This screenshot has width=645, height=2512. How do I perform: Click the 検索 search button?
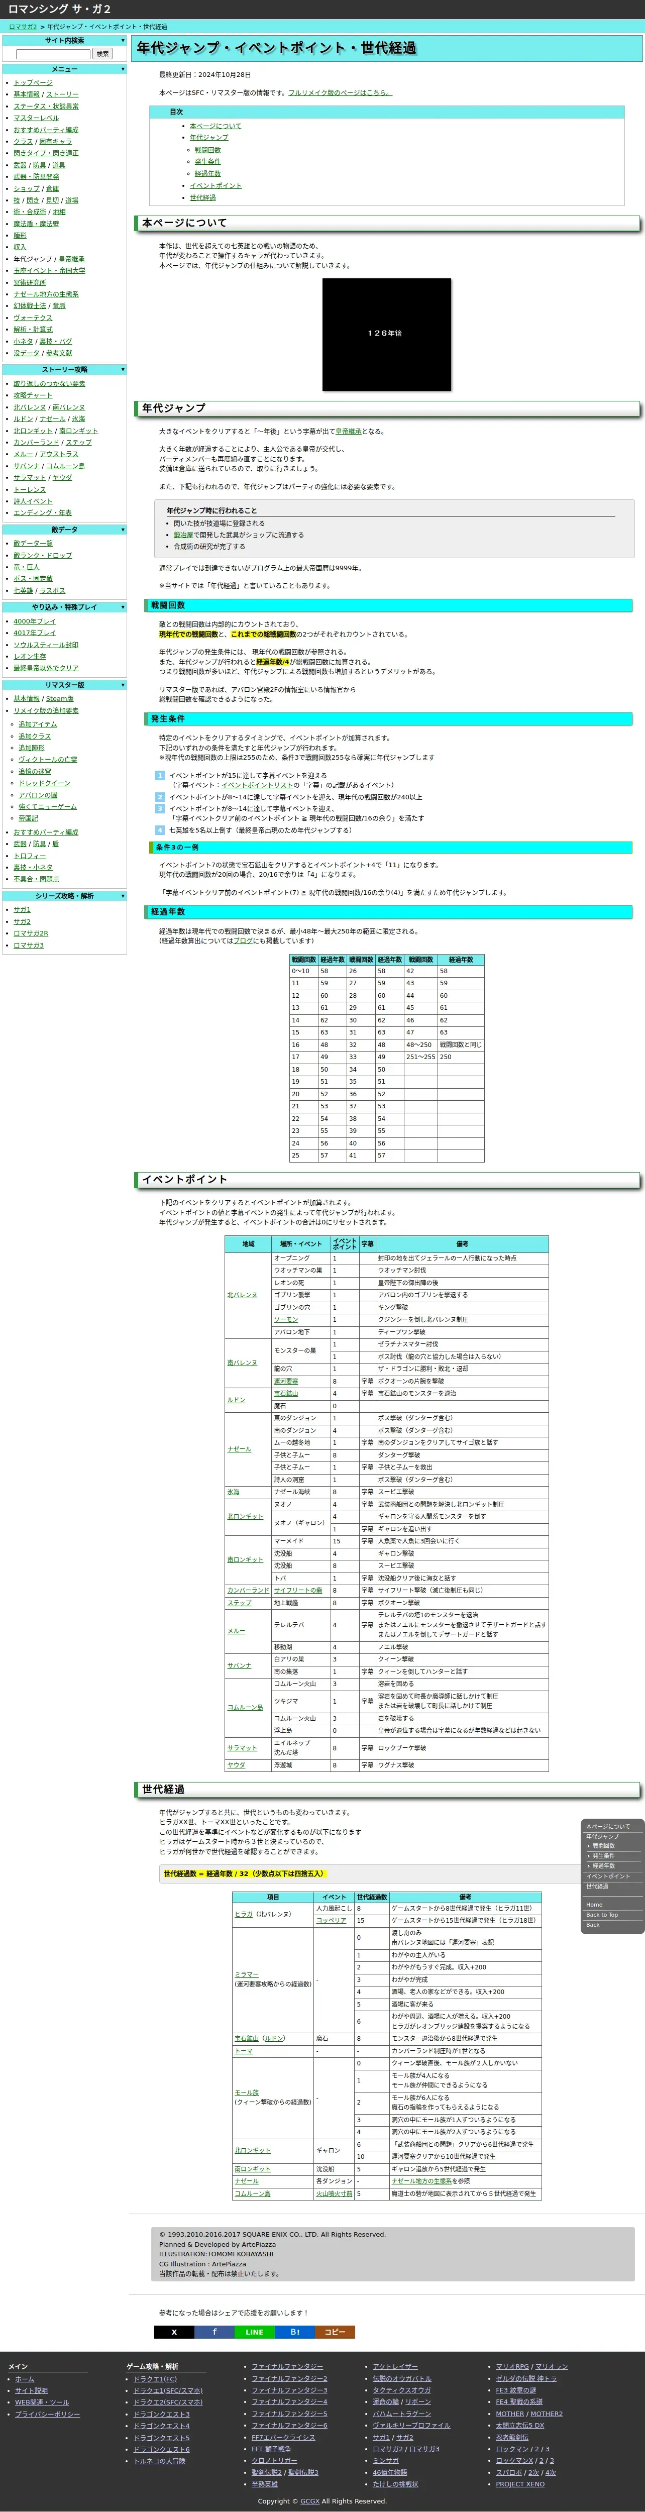coord(102,54)
